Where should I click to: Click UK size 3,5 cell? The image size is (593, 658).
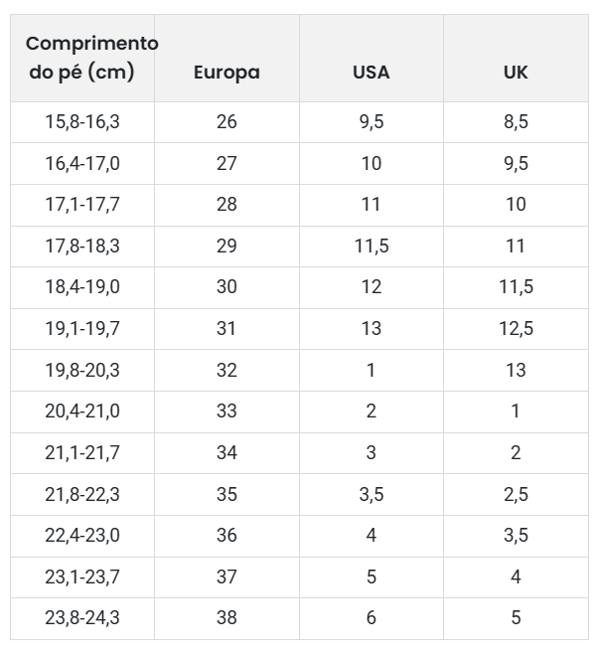pyautogui.click(x=516, y=536)
